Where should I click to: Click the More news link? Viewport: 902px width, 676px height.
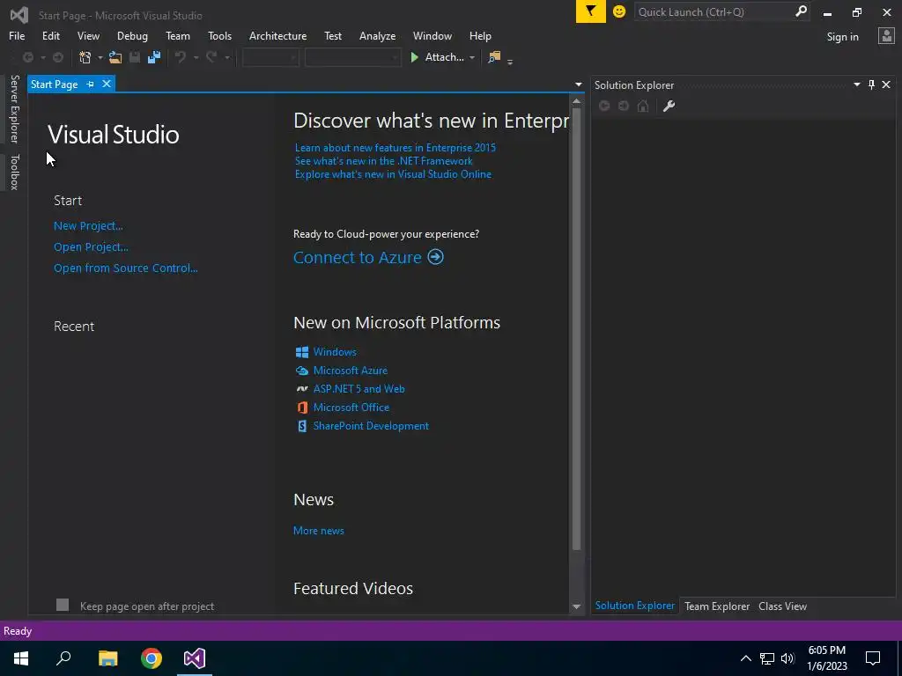tap(319, 531)
